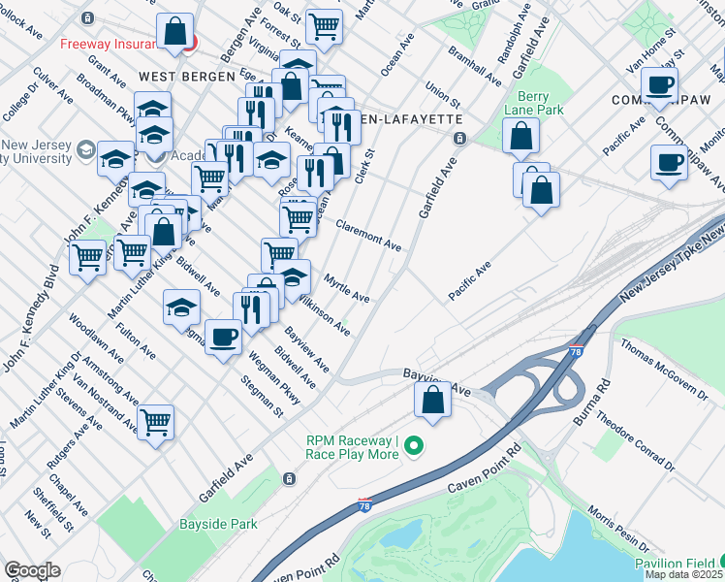The width and height of the screenshot is (725, 582).
Task: Click the coffee cup marker beside Communipaw Ave
Action: (x=669, y=165)
